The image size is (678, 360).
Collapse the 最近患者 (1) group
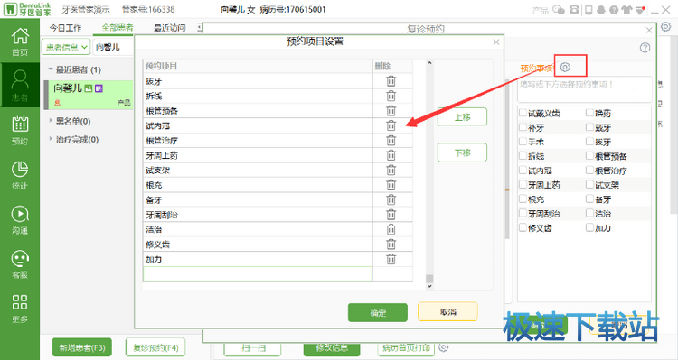pos(51,69)
